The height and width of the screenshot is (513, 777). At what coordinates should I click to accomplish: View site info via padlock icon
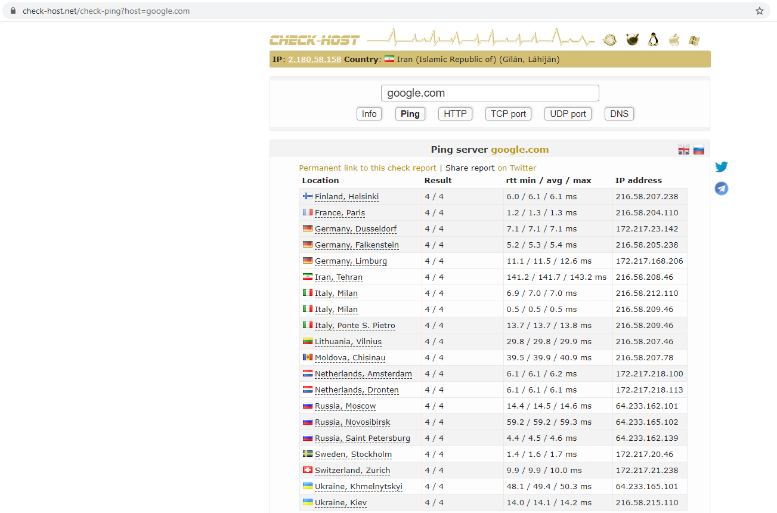[13, 11]
